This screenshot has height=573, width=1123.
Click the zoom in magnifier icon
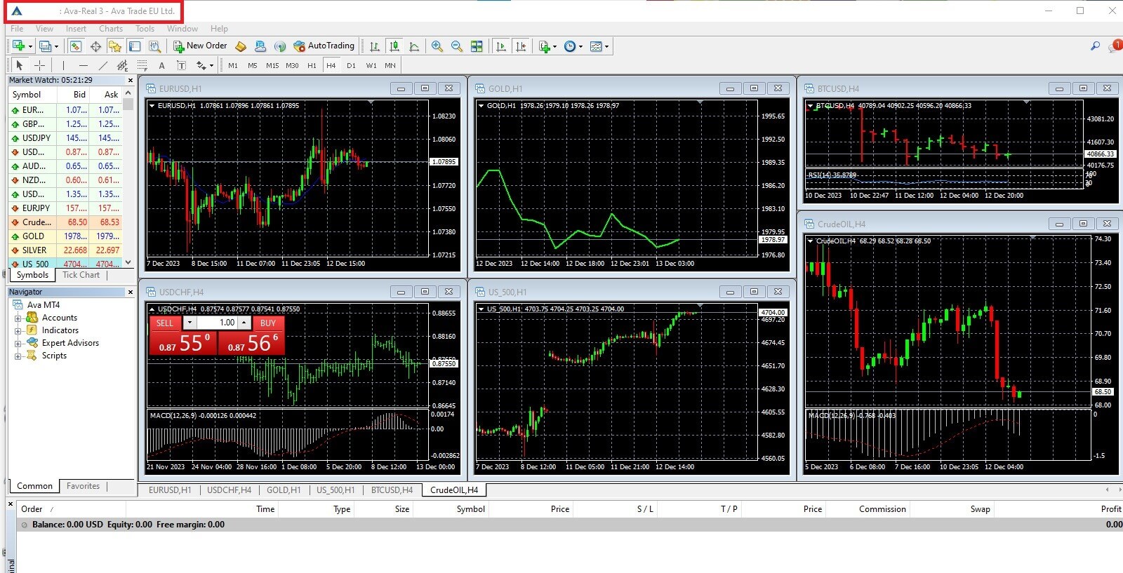pyautogui.click(x=437, y=46)
